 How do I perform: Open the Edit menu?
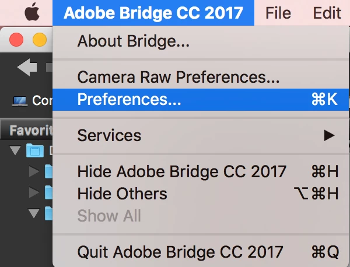[x=327, y=12]
